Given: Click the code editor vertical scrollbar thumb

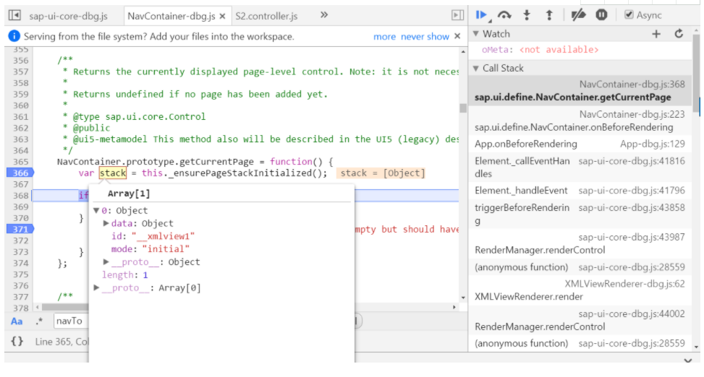Looking at the screenshot, I should click(x=463, y=108).
